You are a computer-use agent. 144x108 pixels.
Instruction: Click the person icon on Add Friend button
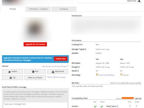pyautogui.click(x=53, y=72)
